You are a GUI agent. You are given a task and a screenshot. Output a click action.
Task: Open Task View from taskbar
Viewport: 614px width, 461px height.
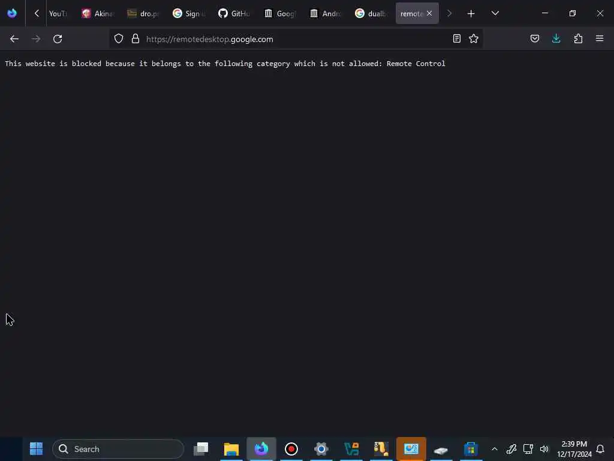pyautogui.click(x=201, y=449)
